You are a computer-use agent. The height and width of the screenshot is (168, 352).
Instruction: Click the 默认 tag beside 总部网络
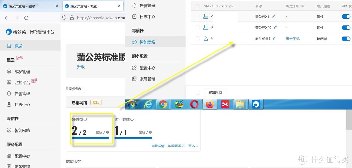coord(96,103)
